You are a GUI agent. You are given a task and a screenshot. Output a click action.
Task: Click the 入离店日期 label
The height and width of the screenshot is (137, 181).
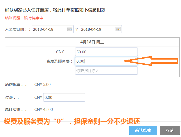click(18, 29)
